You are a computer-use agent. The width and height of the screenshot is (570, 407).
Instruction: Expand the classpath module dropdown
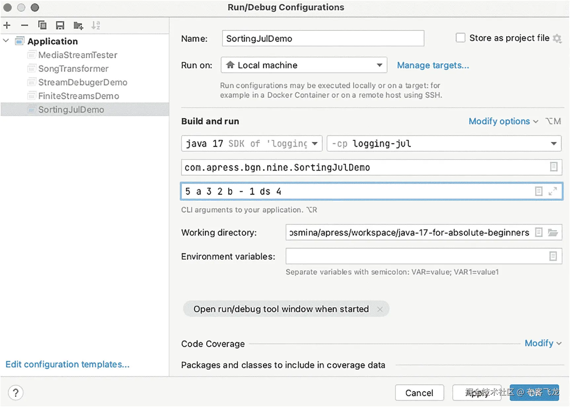(x=553, y=144)
